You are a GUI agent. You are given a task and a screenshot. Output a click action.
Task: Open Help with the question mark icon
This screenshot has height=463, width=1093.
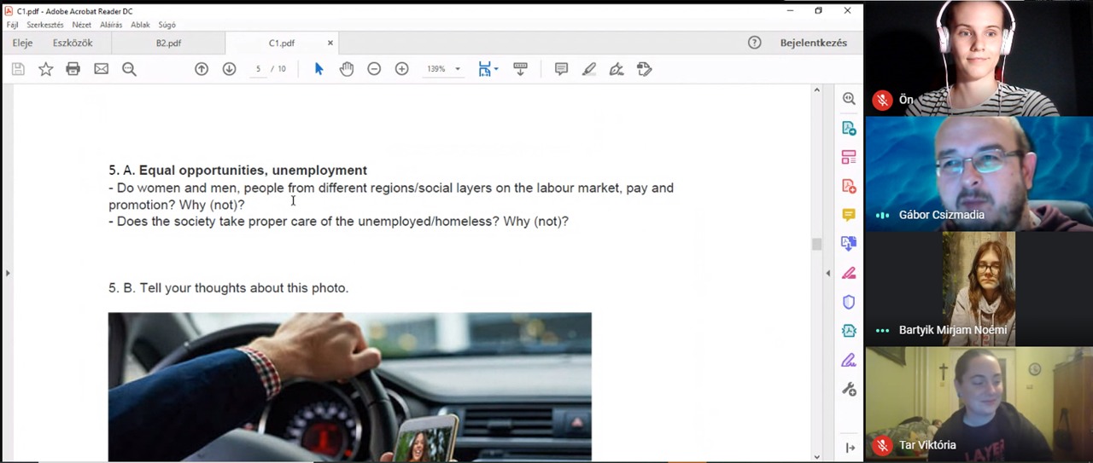click(754, 43)
